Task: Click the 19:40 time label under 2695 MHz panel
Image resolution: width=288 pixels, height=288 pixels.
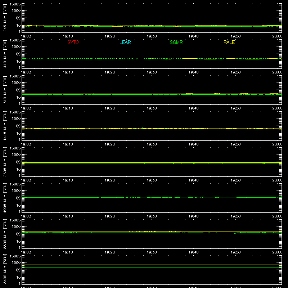Action: click(194, 180)
